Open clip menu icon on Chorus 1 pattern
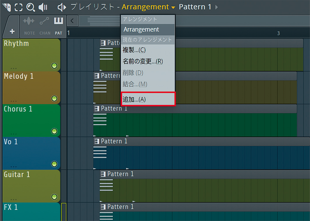The width and height of the screenshot is (310, 221). pos(97,109)
